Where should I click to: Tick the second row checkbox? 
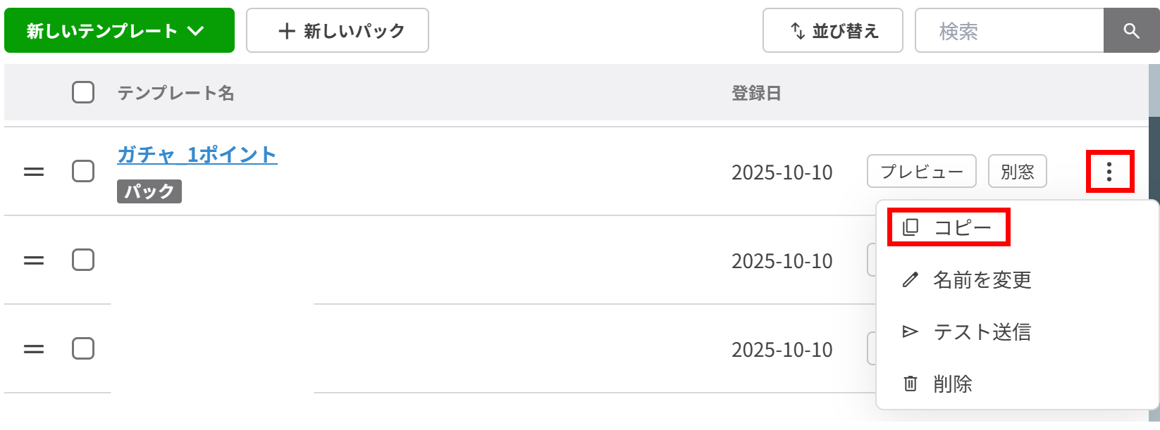pyautogui.click(x=83, y=260)
